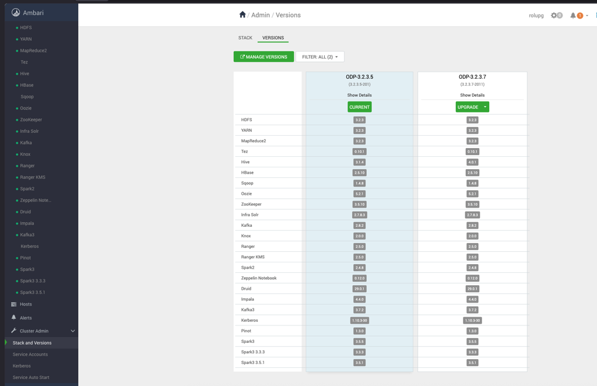The image size is (597, 386).
Task: Open Impala service in sidebar
Action: click(27, 223)
